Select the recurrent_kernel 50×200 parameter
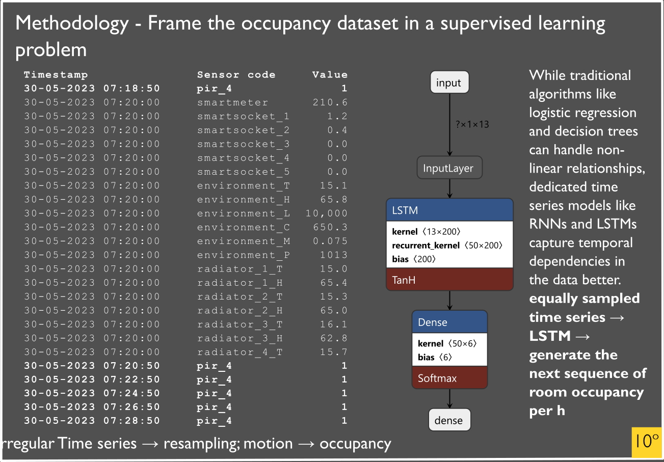Image resolution: width=664 pixels, height=462 pixels. point(447,246)
